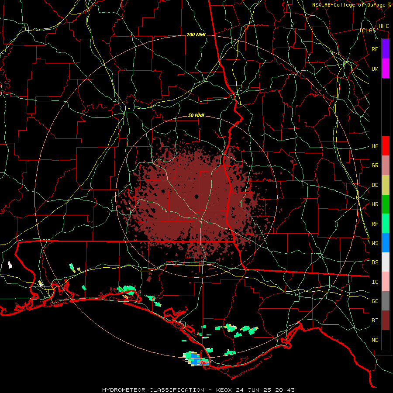Image resolution: width=393 pixels, height=393 pixels.
Task: Click the dusty pink GR legend swatch
Action: (386, 165)
